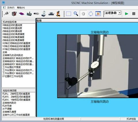138x122 pixels.
Task: Select the magnifier zoom tool
Action: pos(76,14)
